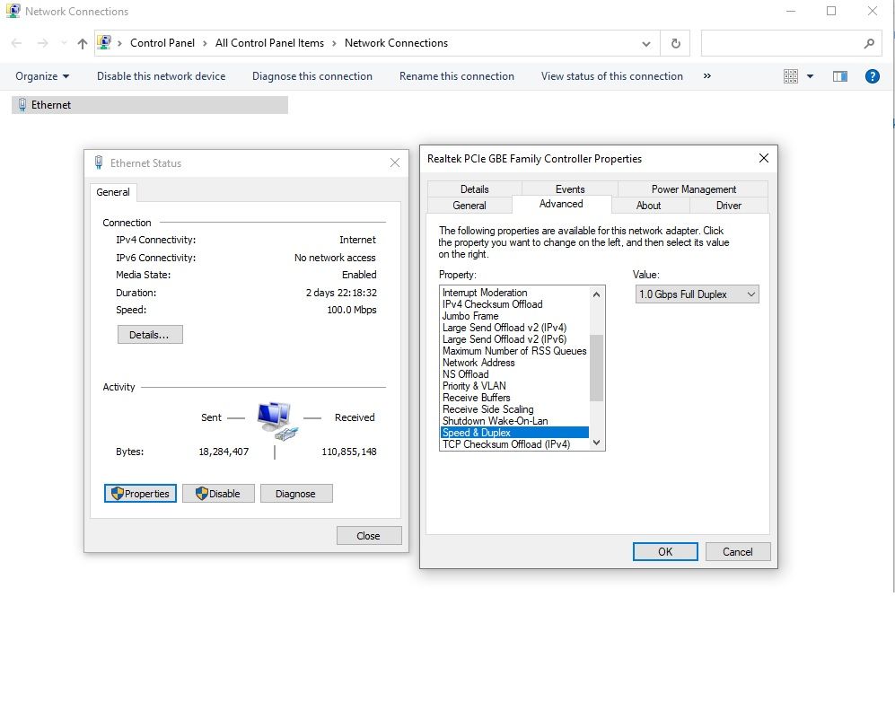Select Jumbo Frame in property list

[470, 316]
